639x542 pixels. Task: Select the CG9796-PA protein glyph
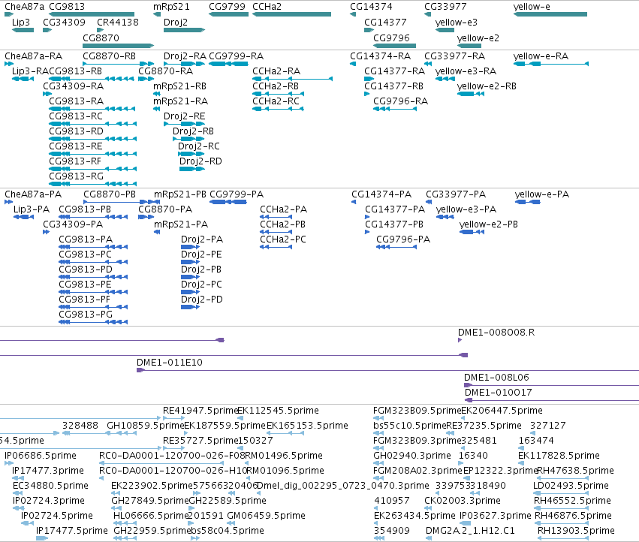tap(396, 247)
